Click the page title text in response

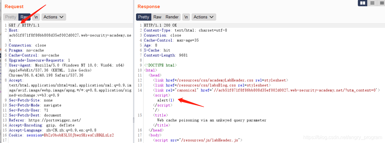click(x=212, y=120)
